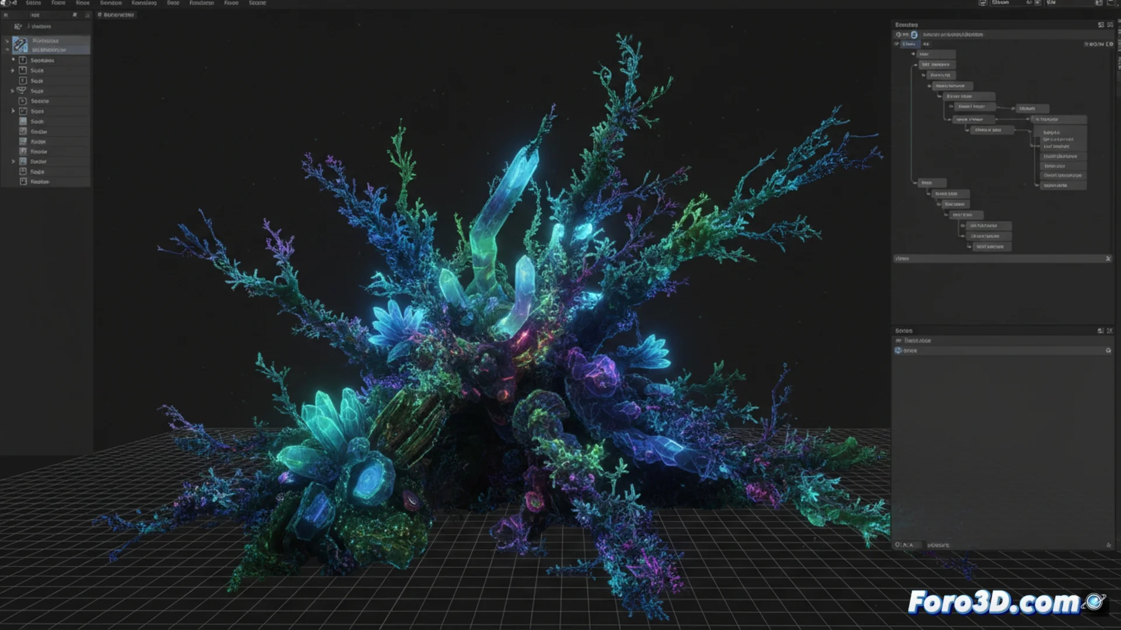Click the highlighted blue value slider in the node panel
Screen dimensions: 1121x630
click(911, 44)
